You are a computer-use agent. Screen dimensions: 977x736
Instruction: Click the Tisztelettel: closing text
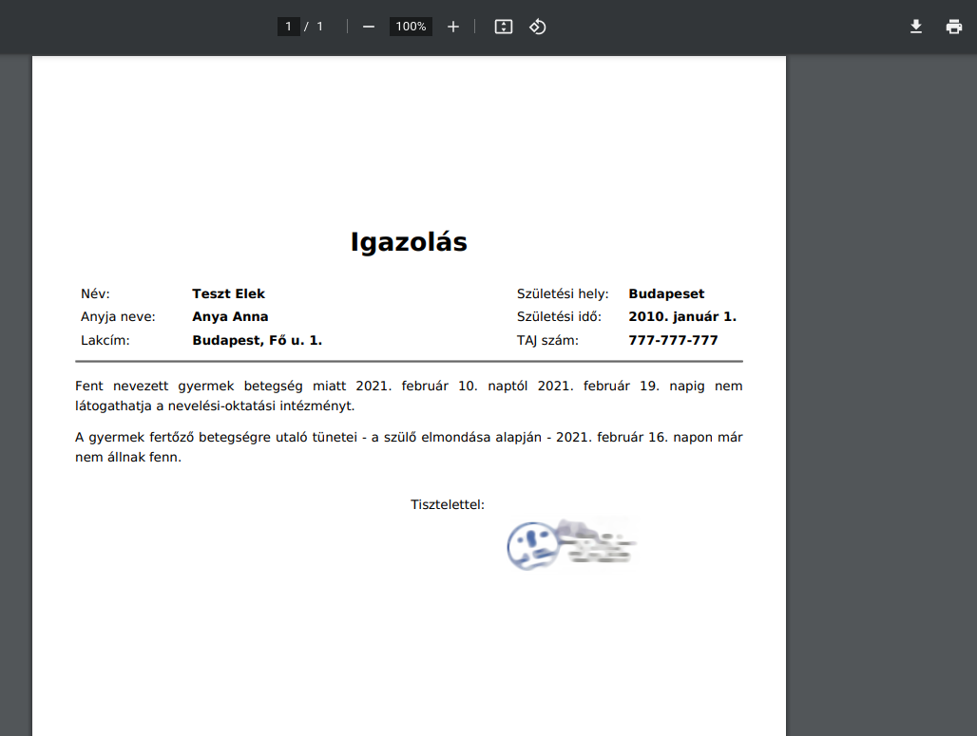point(448,504)
